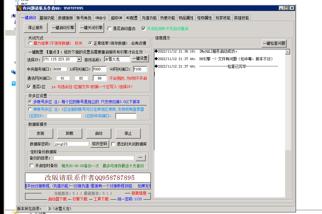This screenshot has width=322, height=214.
Task: Toggle 开启检测M2卡死自动重启 checkbox
Action: pos(143,28)
